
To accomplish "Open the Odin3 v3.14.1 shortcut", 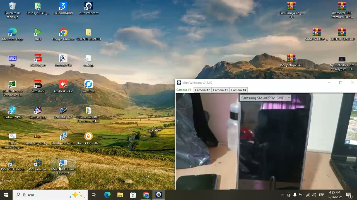I will 38,8.
